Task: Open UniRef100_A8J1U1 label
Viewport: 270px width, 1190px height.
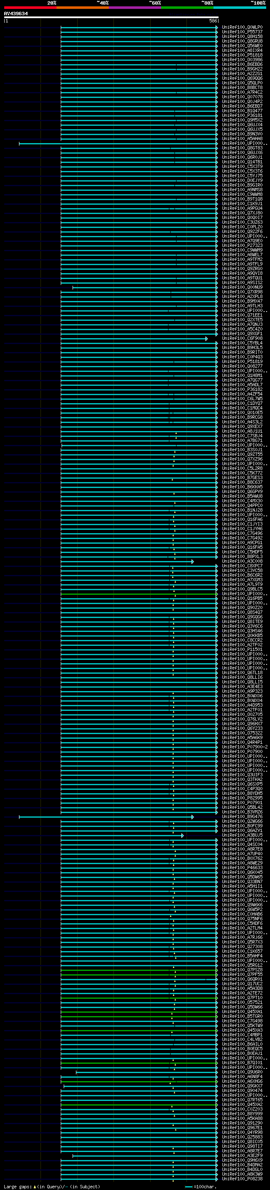Action: (242, 431)
